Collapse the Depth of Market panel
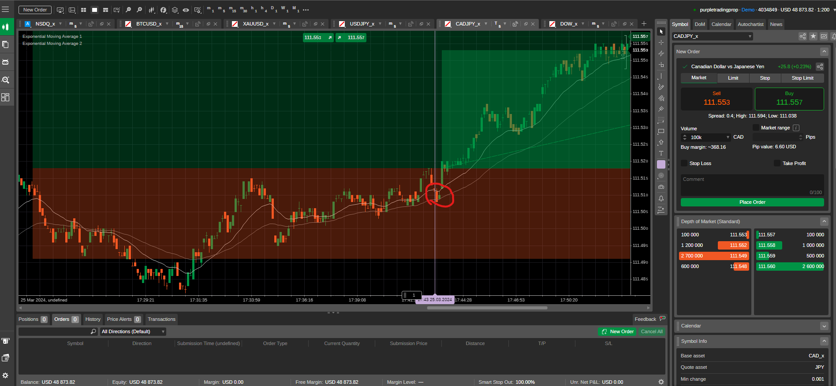836x386 pixels. (x=824, y=221)
